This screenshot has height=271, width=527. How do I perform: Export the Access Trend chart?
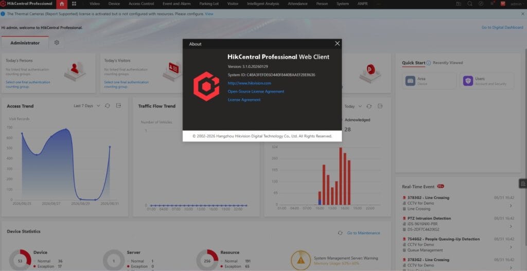pyautogui.click(x=119, y=106)
